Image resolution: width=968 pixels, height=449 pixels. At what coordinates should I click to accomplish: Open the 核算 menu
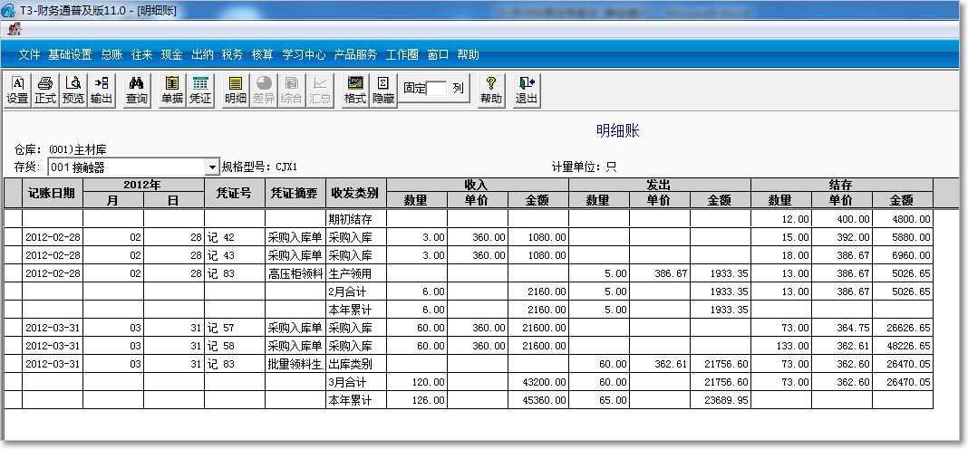[x=262, y=54]
